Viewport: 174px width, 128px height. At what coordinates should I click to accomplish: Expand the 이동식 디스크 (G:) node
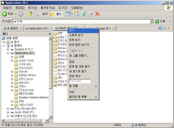(x=8, y=116)
